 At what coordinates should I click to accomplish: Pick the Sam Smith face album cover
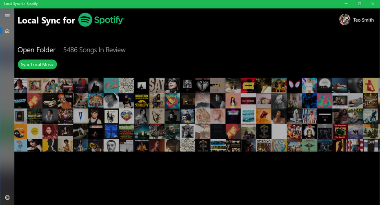[111, 145]
